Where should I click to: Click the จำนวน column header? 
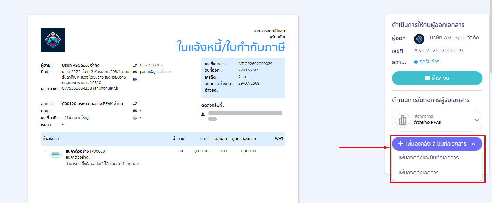[179, 139]
